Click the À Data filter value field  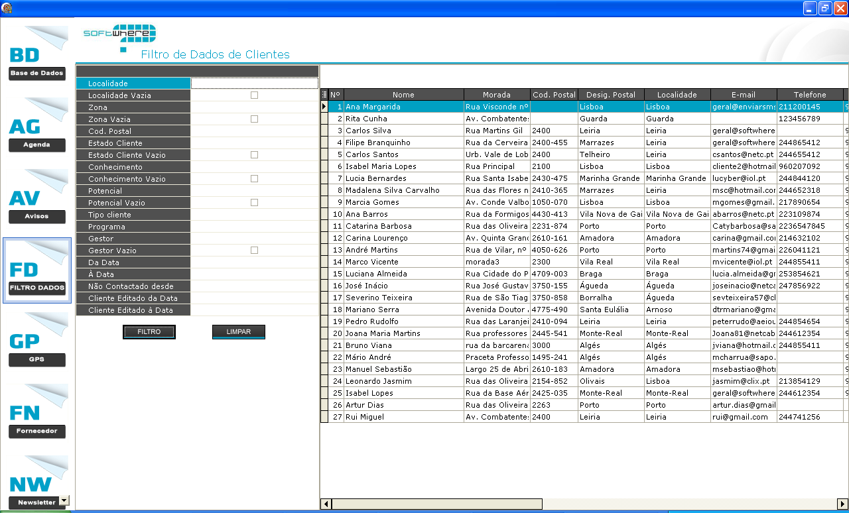[x=255, y=274]
